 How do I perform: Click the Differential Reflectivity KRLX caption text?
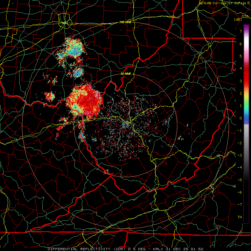point(126,249)
